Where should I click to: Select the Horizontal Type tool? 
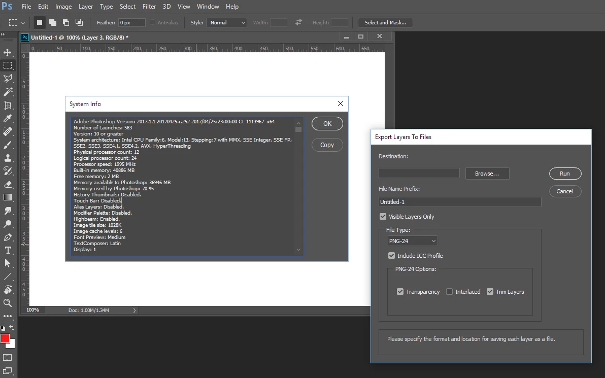click(x=7, y=250)
